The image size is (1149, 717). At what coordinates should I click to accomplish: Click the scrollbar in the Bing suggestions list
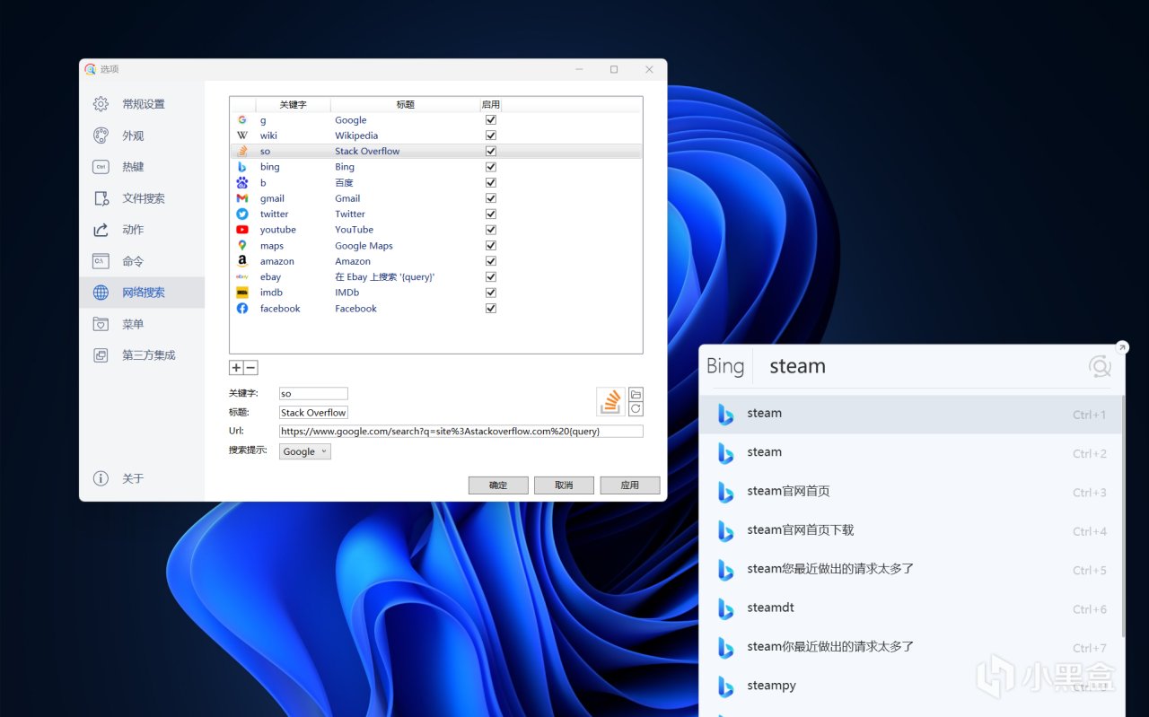[x=1121, y=516]
